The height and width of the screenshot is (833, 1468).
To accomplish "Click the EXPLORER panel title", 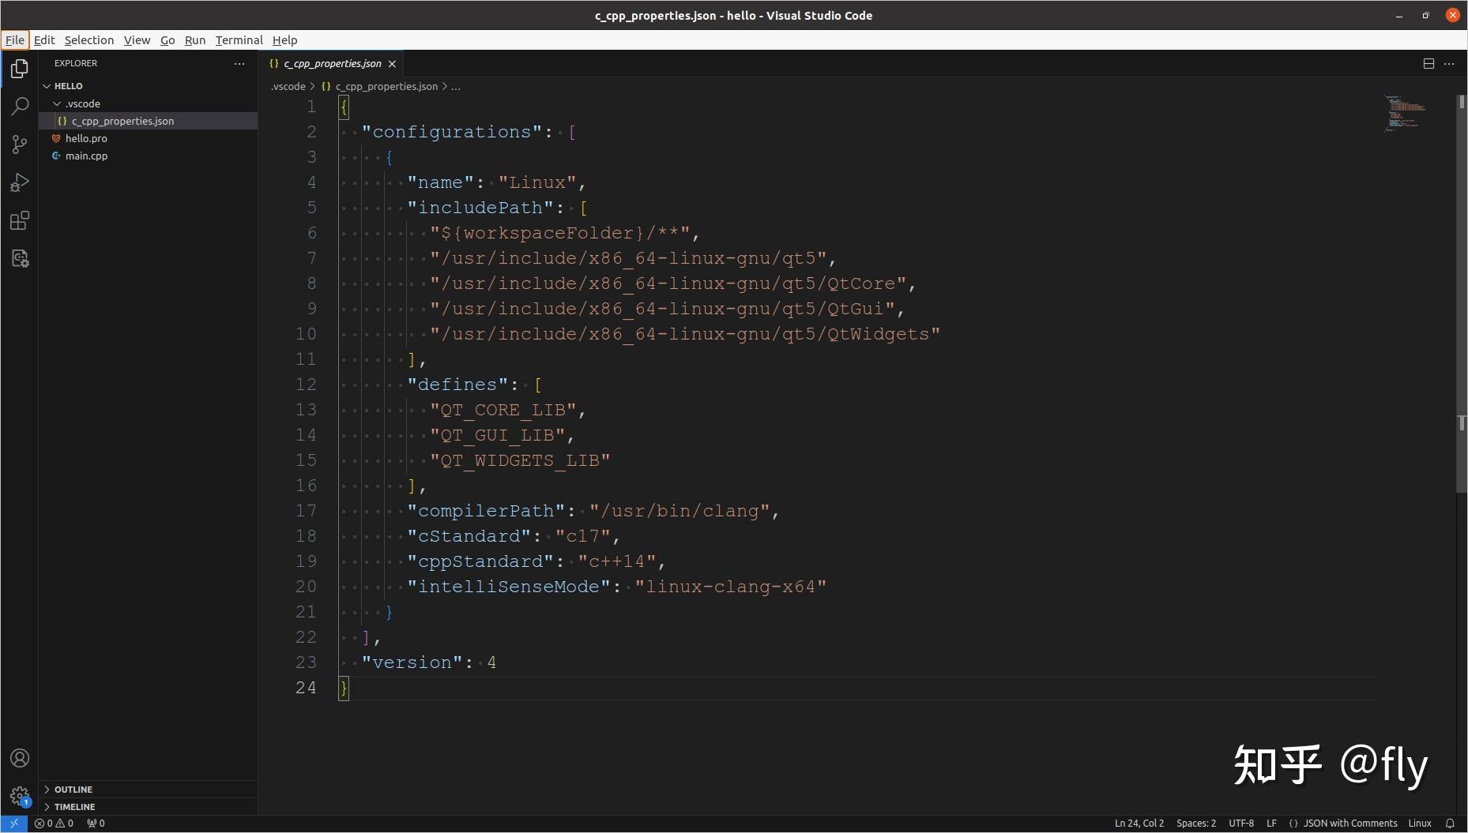I will pyautogui.click(x=76, y=63).
